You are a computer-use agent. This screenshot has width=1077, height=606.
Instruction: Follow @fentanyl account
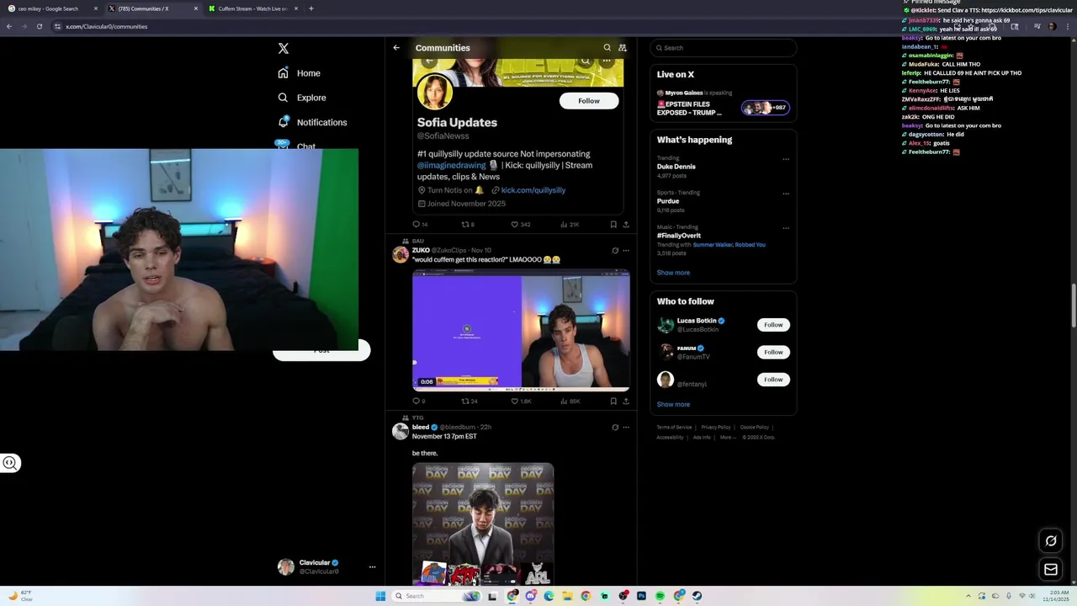click(773, 380)
